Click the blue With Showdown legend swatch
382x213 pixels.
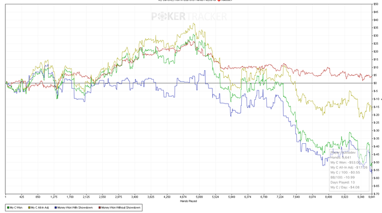[56, 208]
